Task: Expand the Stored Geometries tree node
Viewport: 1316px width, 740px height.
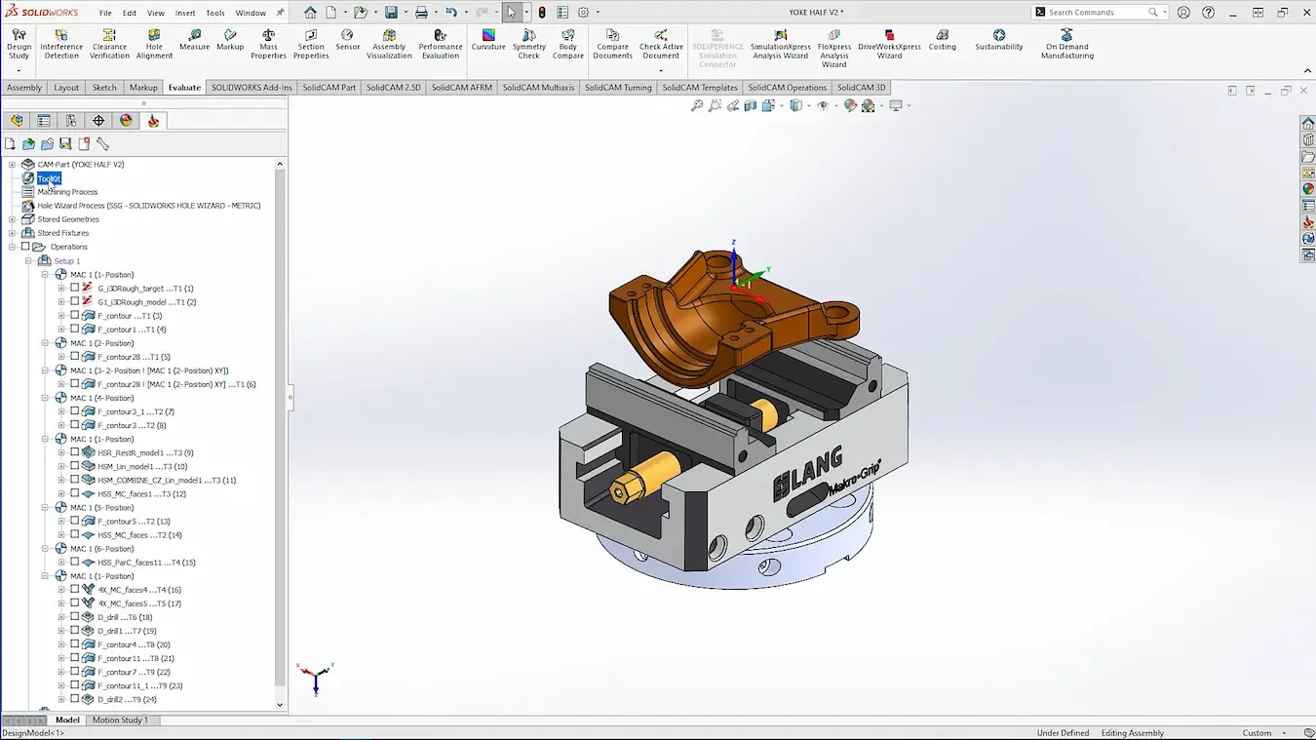Action: tap(13, 219)
